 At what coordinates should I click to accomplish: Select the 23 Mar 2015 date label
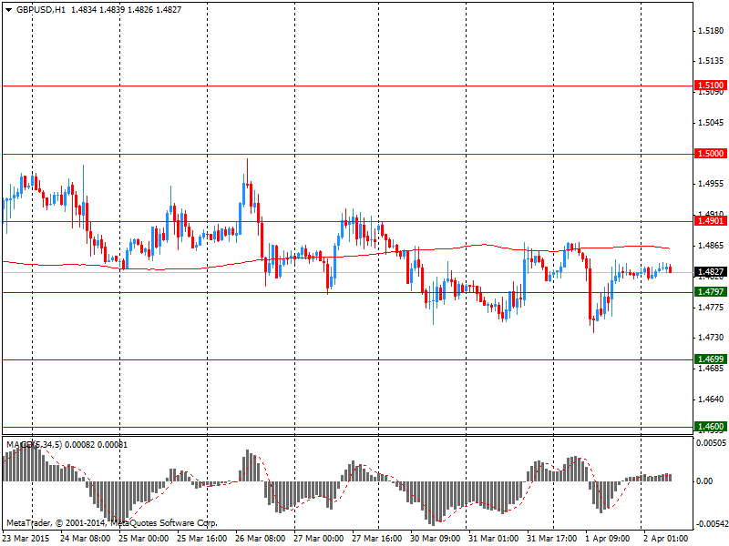[x=26, y=539]
